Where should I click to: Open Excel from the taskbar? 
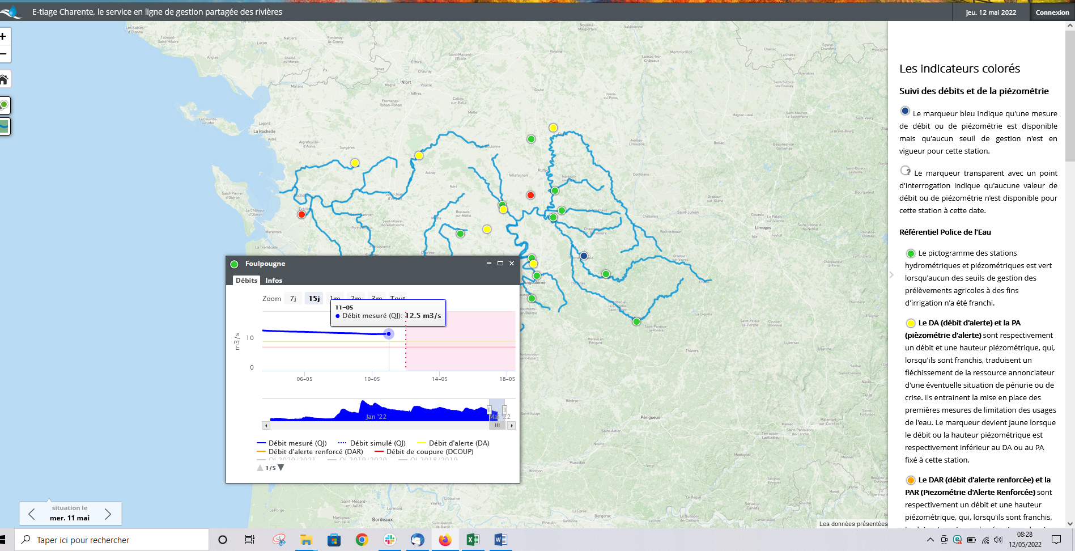coord(473,540)
